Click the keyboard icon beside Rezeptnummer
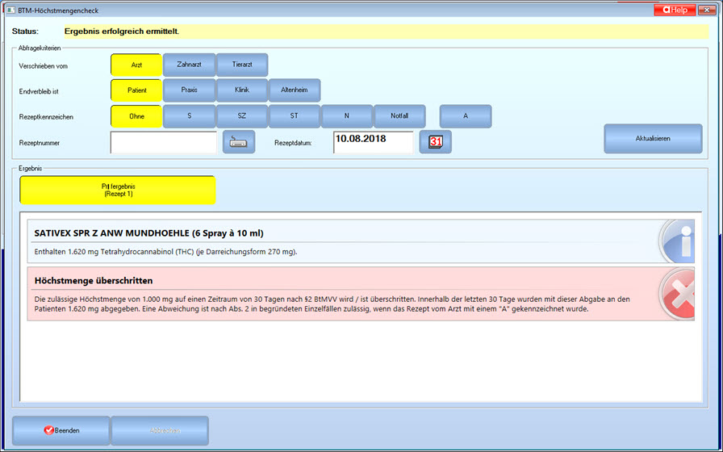 (x=238, y=142)
